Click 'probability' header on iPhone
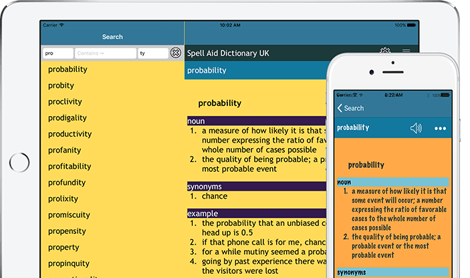470x278 pixels. pos(353,127)
